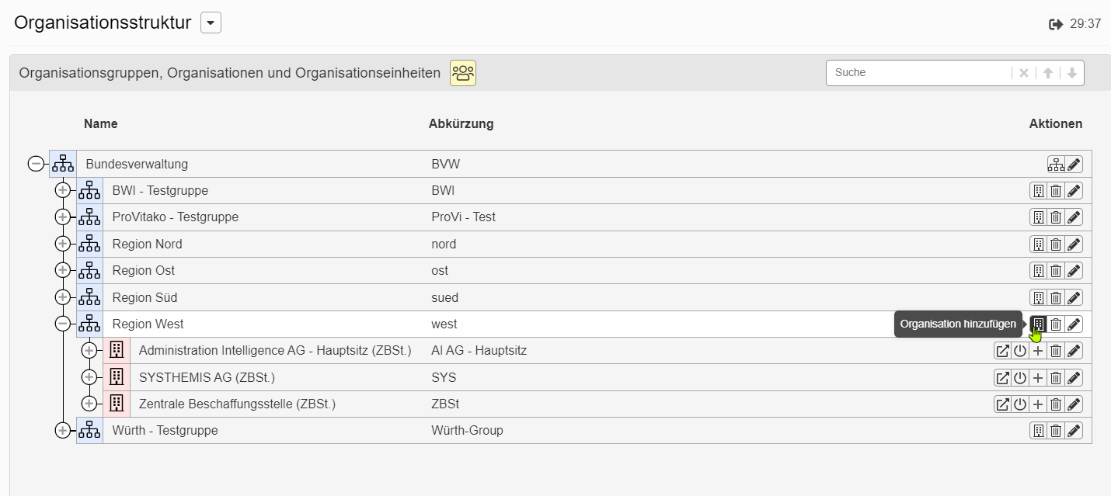Collapse the Bundesverwaltung tree node
The width and height of the screenshot is (1111, 496).
coord(36,165)
